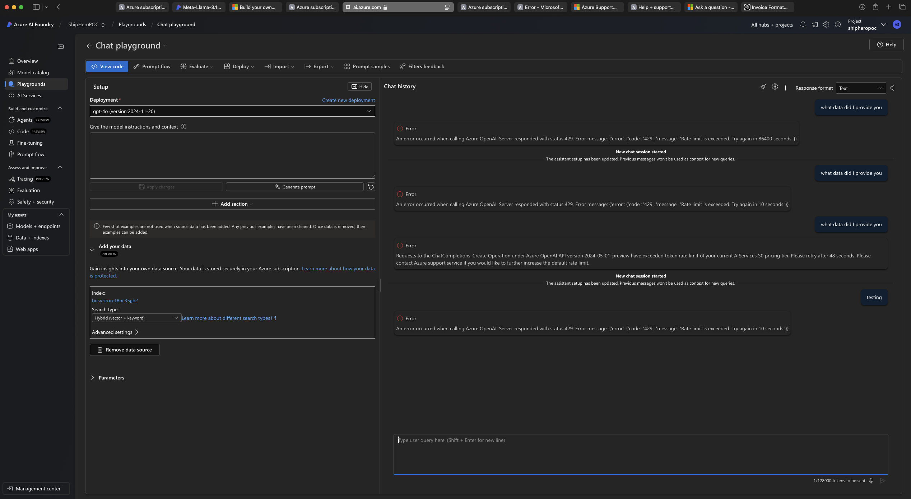Open announcements megaphone icon
Screen dimensions: 911x499
coord(815,24)
